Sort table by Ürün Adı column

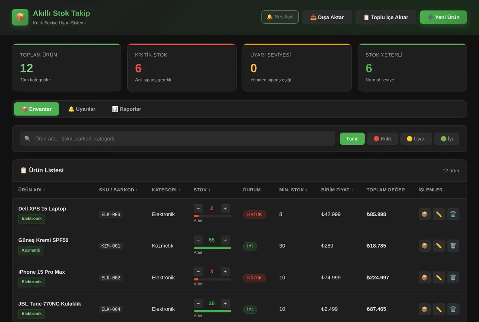click(32, 190)
